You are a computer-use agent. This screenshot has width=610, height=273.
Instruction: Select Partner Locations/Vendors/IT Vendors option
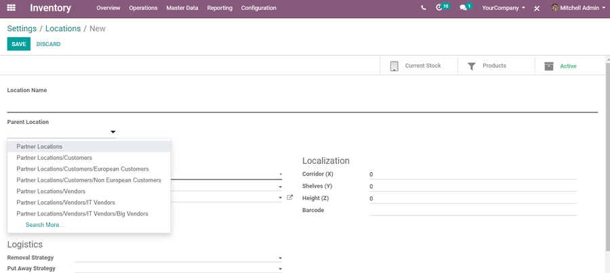[x=66, y=203]
